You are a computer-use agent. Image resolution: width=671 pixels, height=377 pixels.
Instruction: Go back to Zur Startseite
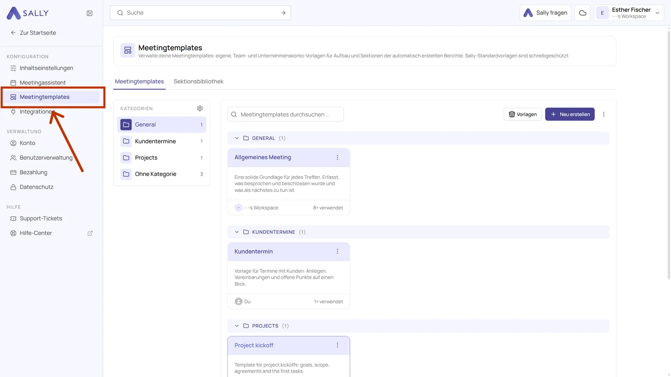33,33
